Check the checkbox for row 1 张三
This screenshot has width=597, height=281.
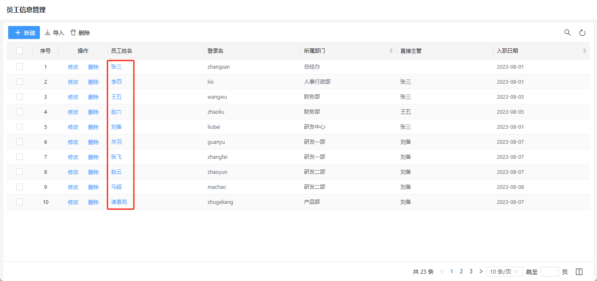pyautogui.click(x=20, y=67)
